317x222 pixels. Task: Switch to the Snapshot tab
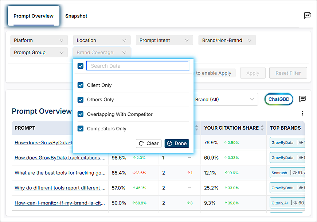click(76, 16)
